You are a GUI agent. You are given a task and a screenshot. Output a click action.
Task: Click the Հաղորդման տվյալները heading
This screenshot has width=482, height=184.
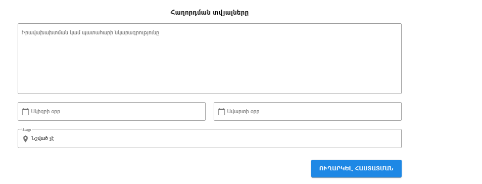(x=209, y=13)
